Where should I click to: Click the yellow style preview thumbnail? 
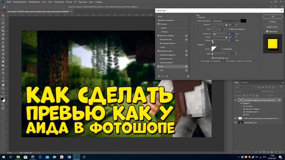(273, 44)
